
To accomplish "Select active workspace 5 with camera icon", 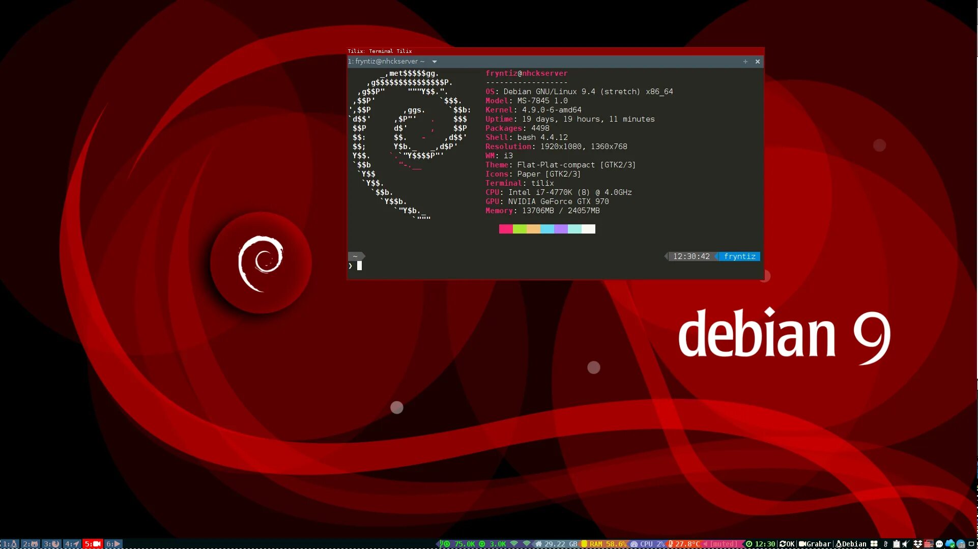I will pos(93,544).
